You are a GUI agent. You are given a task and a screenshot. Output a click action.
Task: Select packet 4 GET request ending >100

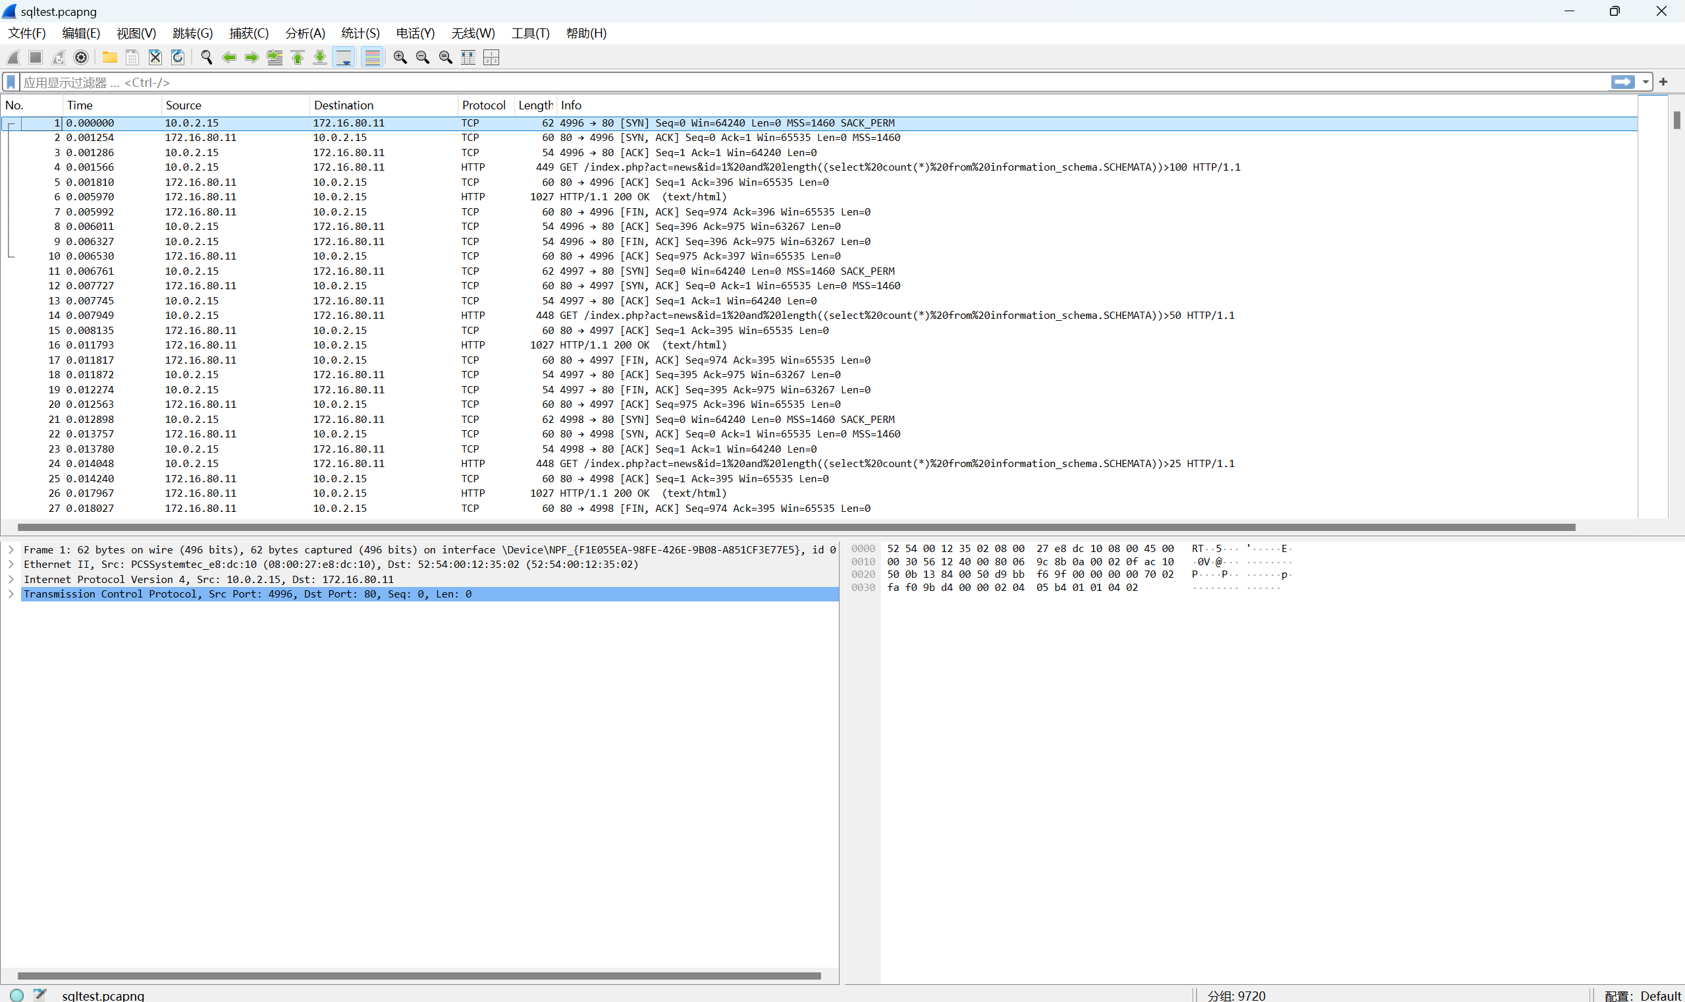pos(819,167)
